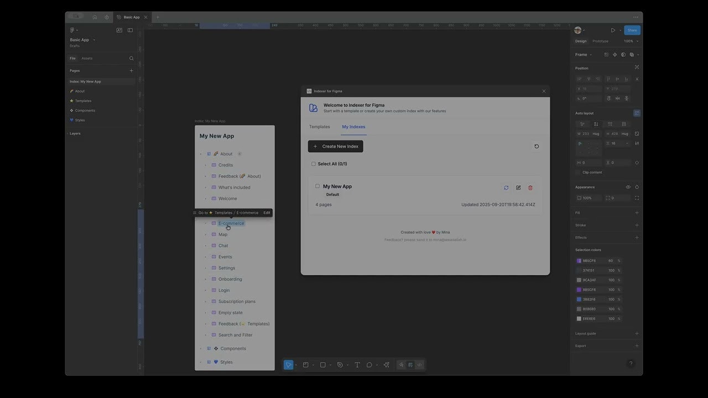The width and height of the screenshot is (708, 398).
Task: Check the Select All checkbox in Indexer plugin
Action: [x=314, y=164]
